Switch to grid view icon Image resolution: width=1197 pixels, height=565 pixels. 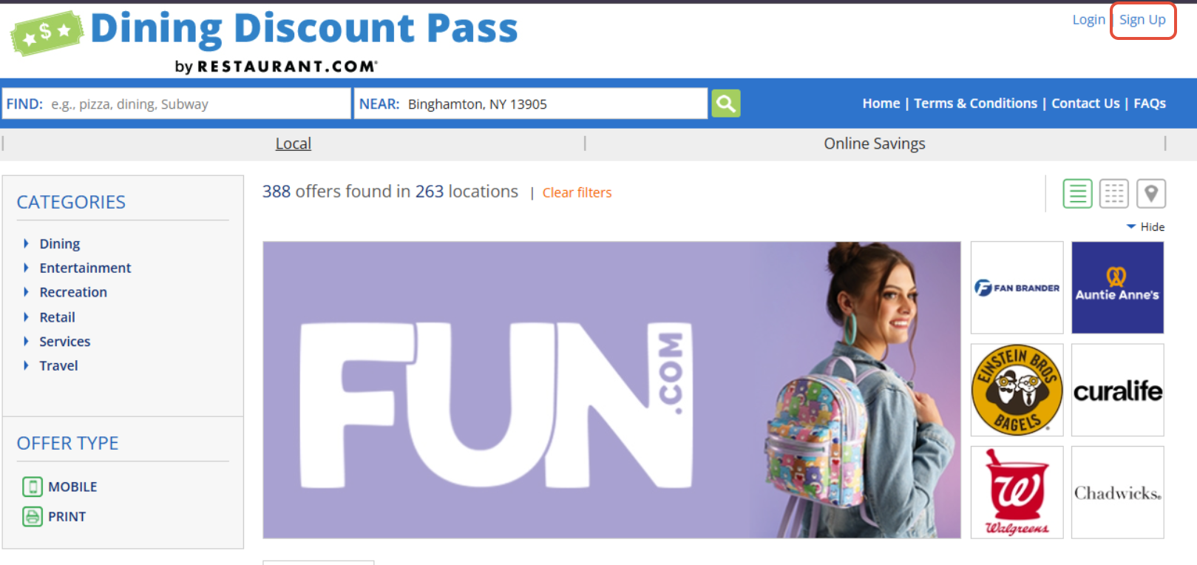[x=1113, y=194]
